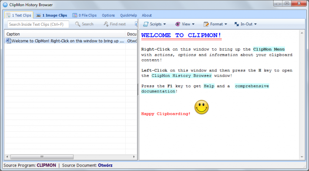Click the WELCOME TO CLIPMON! heading

(181, 35)
